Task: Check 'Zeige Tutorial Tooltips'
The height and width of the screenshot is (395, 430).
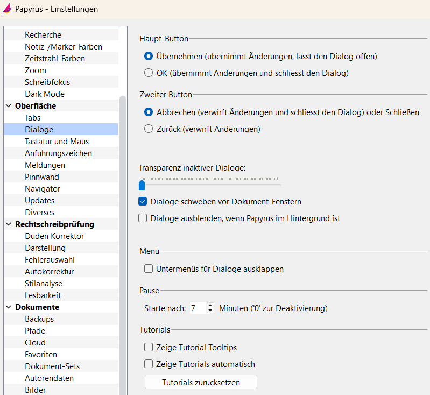Action: [x=149, y=348]
